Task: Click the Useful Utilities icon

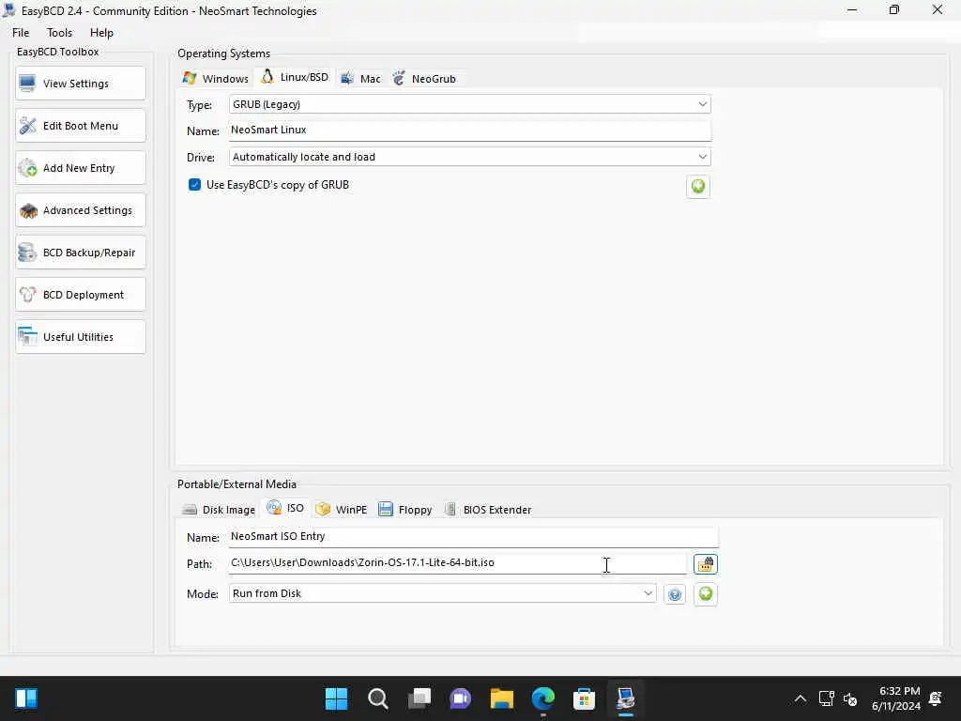Action: 27,337
